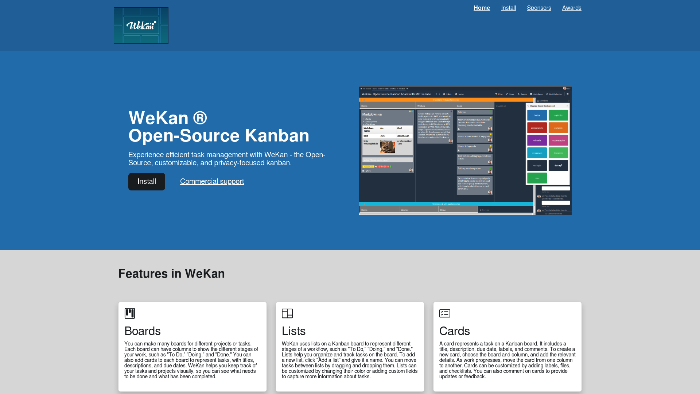700x394 pixels.
Task: Click the WeKan Open-Source Kanban title
Action: [x=219, y=127]
